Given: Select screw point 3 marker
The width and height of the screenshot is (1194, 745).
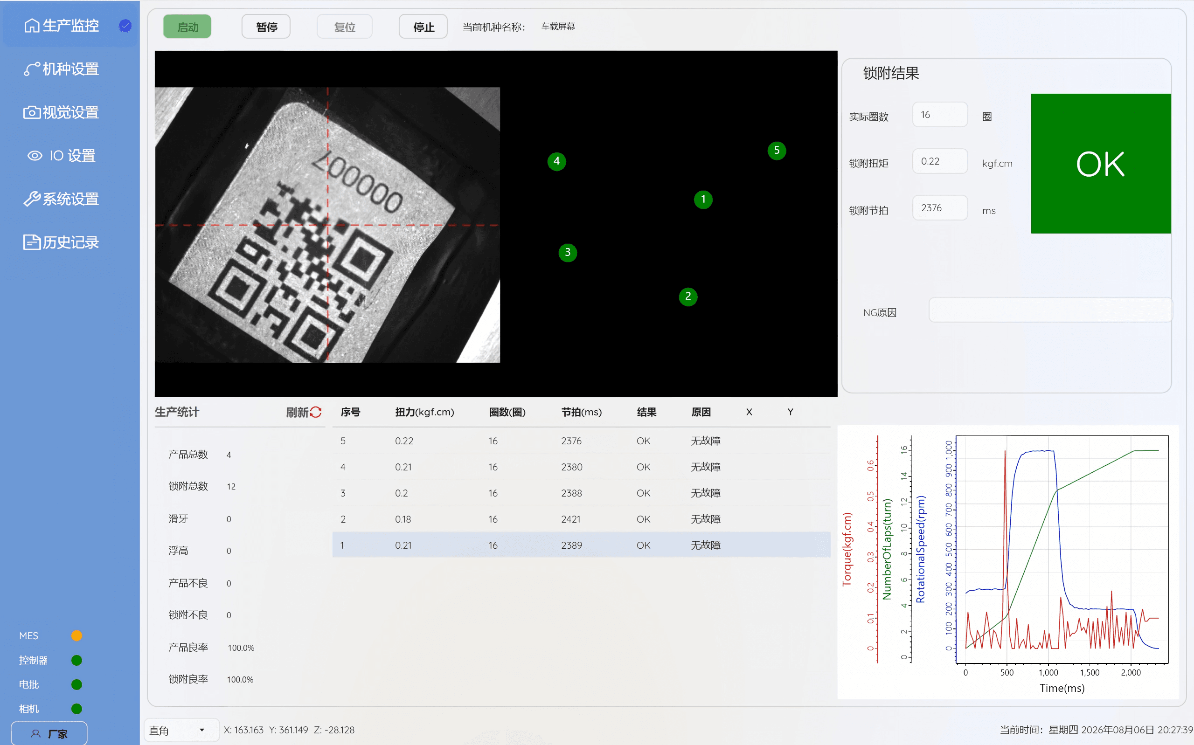Looking at the screenshot, I should point(568,253).
